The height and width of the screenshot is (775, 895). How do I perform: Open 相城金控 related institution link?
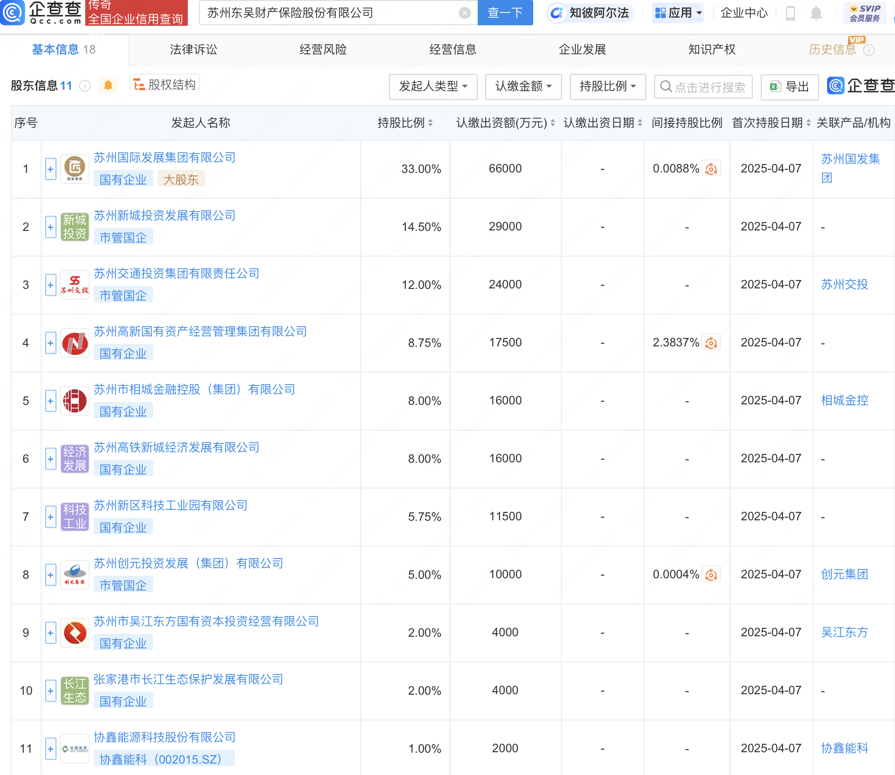[844, 400]
